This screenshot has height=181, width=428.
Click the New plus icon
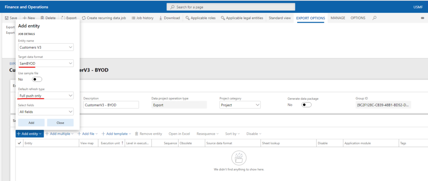(25, 18)
